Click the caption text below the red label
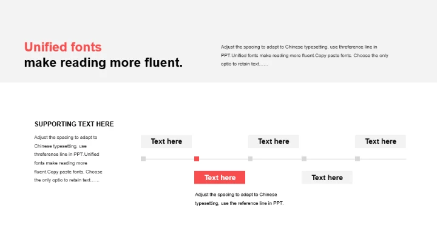Image resolution: width=437 pixels, height=245 pixels. pyautogui.click(x=239, y=199)
